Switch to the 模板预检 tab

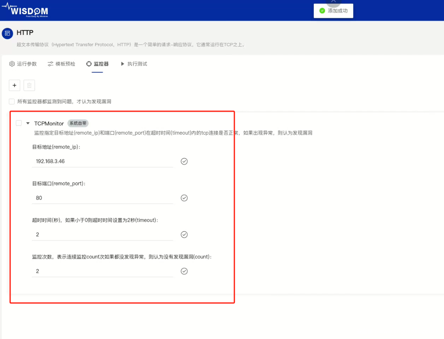click(x=61, y=64)
